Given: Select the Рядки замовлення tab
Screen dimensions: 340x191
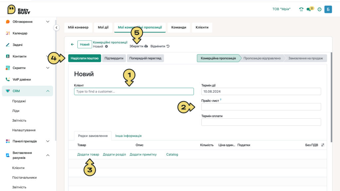Looking at the screenshot, I should 93,136.
